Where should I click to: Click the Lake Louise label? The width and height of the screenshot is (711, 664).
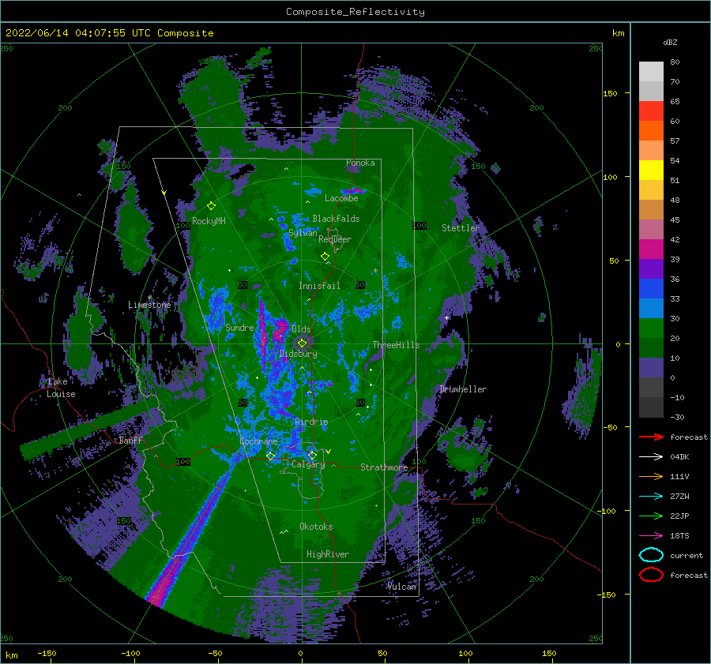61,388
